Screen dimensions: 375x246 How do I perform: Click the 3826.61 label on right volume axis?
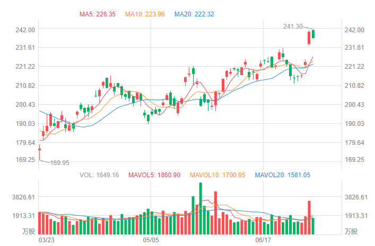click(355, 197)
